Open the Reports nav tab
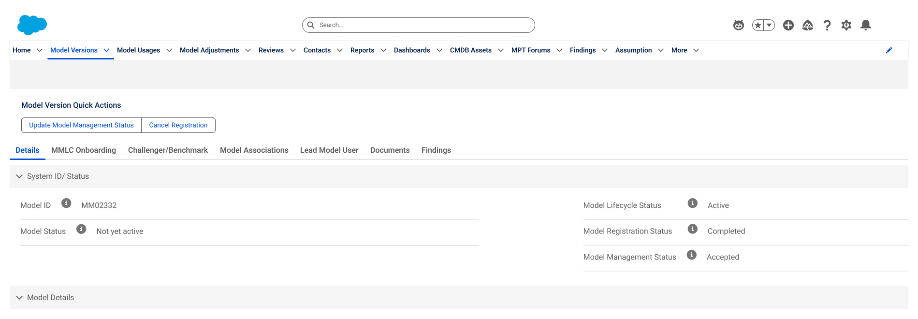Viewport: 918px width, 319px height. [x=363, y=50]
